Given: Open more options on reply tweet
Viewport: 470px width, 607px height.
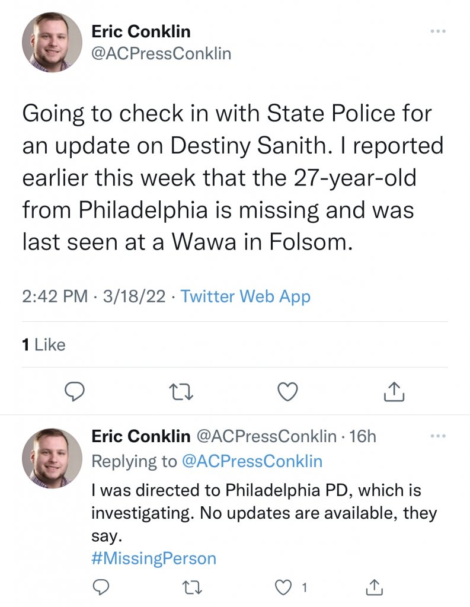Looking at the screenshot, I should [x=438, y=437].
